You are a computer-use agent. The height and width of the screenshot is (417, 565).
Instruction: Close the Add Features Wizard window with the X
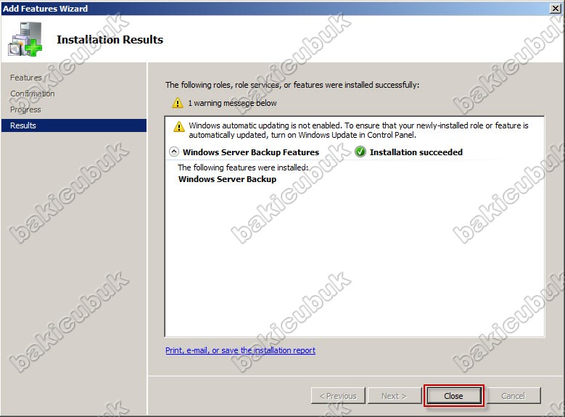(x=556, y=8)
